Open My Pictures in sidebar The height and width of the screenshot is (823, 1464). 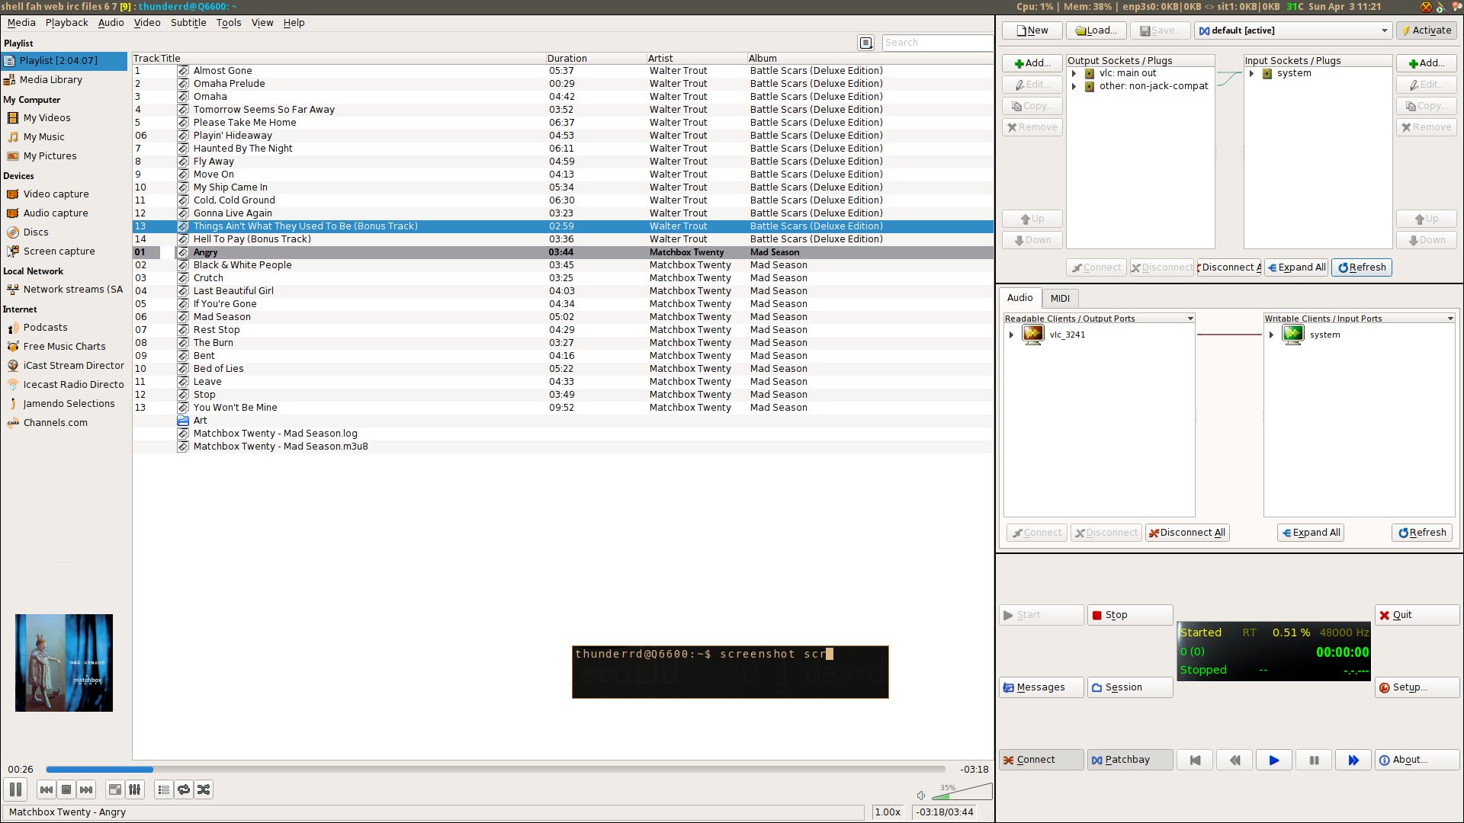coord(50,155)
